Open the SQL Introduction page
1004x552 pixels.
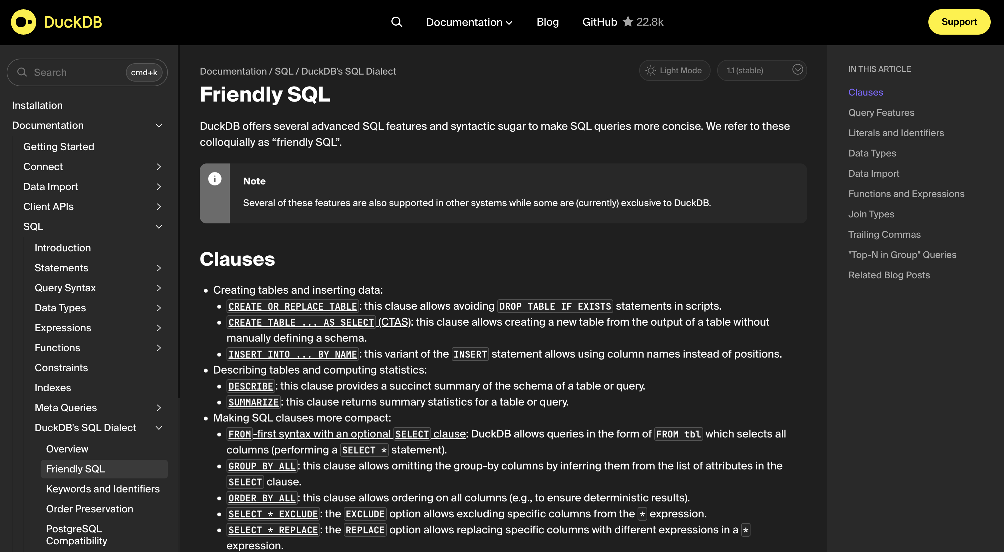(63, 248)
